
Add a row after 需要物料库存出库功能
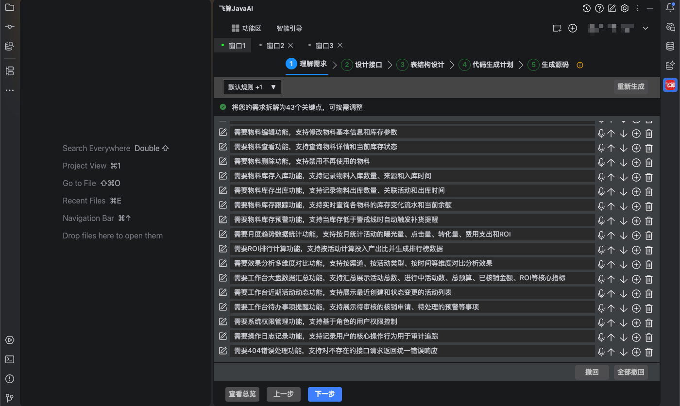click(636, 192)
